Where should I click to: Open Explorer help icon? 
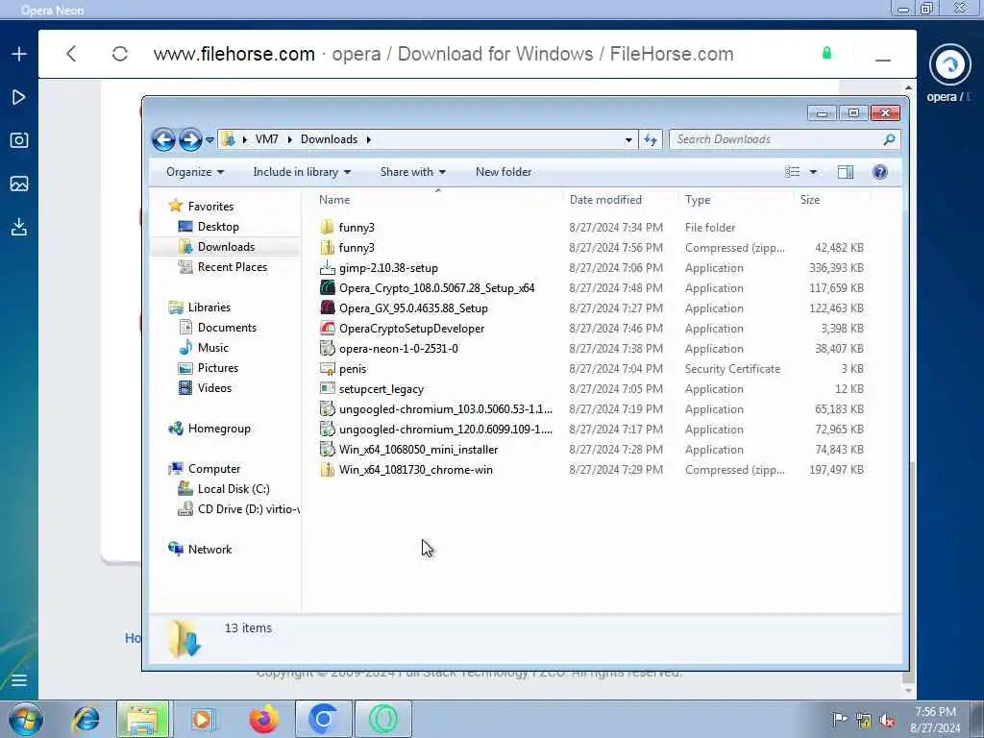click(880, 172)
